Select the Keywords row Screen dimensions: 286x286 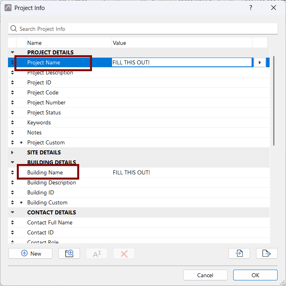[x=139, y=122]
